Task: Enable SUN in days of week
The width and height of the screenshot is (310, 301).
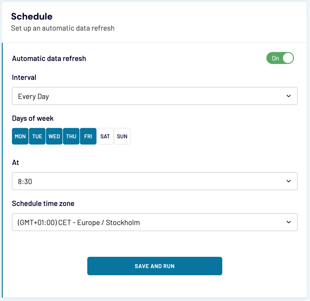Action: pyautogui.click(x=122, y=136)
